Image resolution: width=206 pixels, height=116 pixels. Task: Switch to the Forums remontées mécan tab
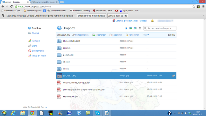44,2
